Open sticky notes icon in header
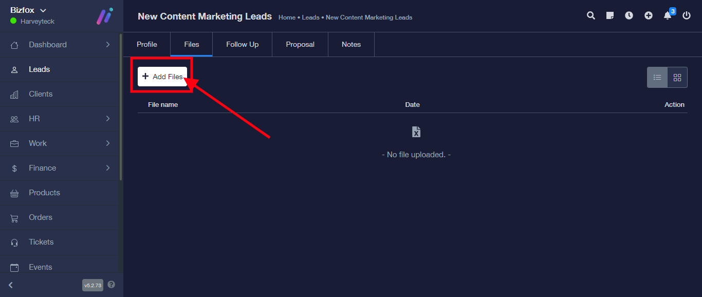The image size is (702, 297). pos(610,15)
